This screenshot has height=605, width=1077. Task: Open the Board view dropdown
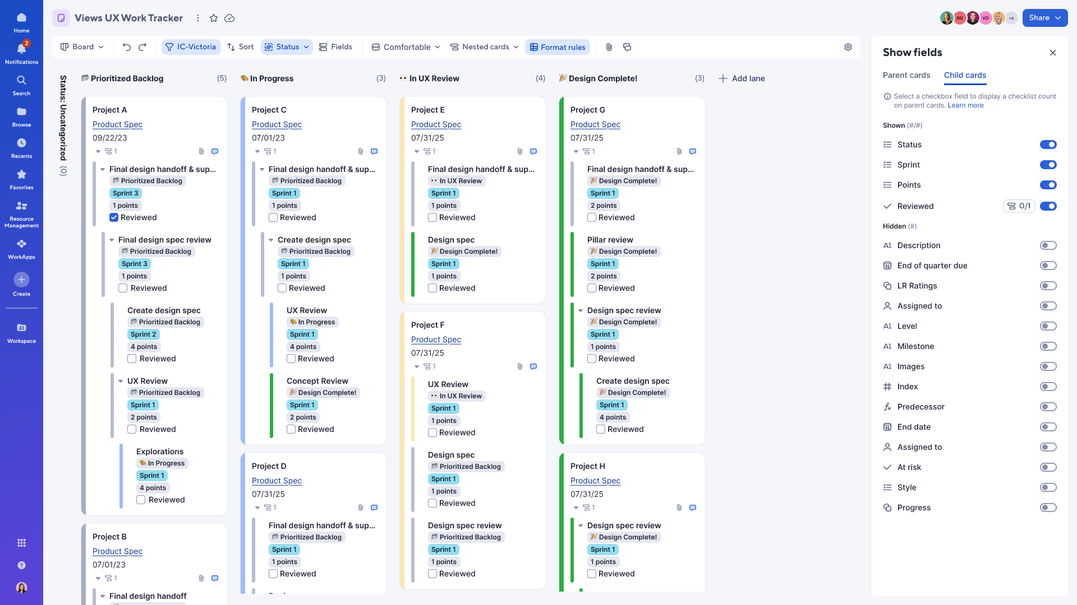pyautogui.click(x=82, y=47)
